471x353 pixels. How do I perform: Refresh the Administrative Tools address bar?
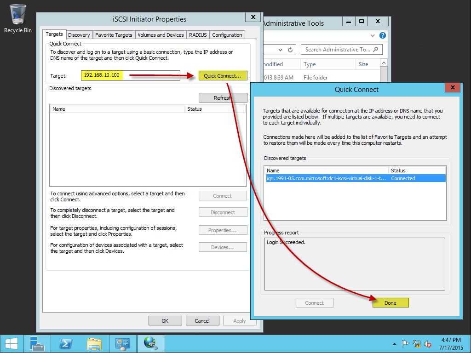[x=290, y=50]
